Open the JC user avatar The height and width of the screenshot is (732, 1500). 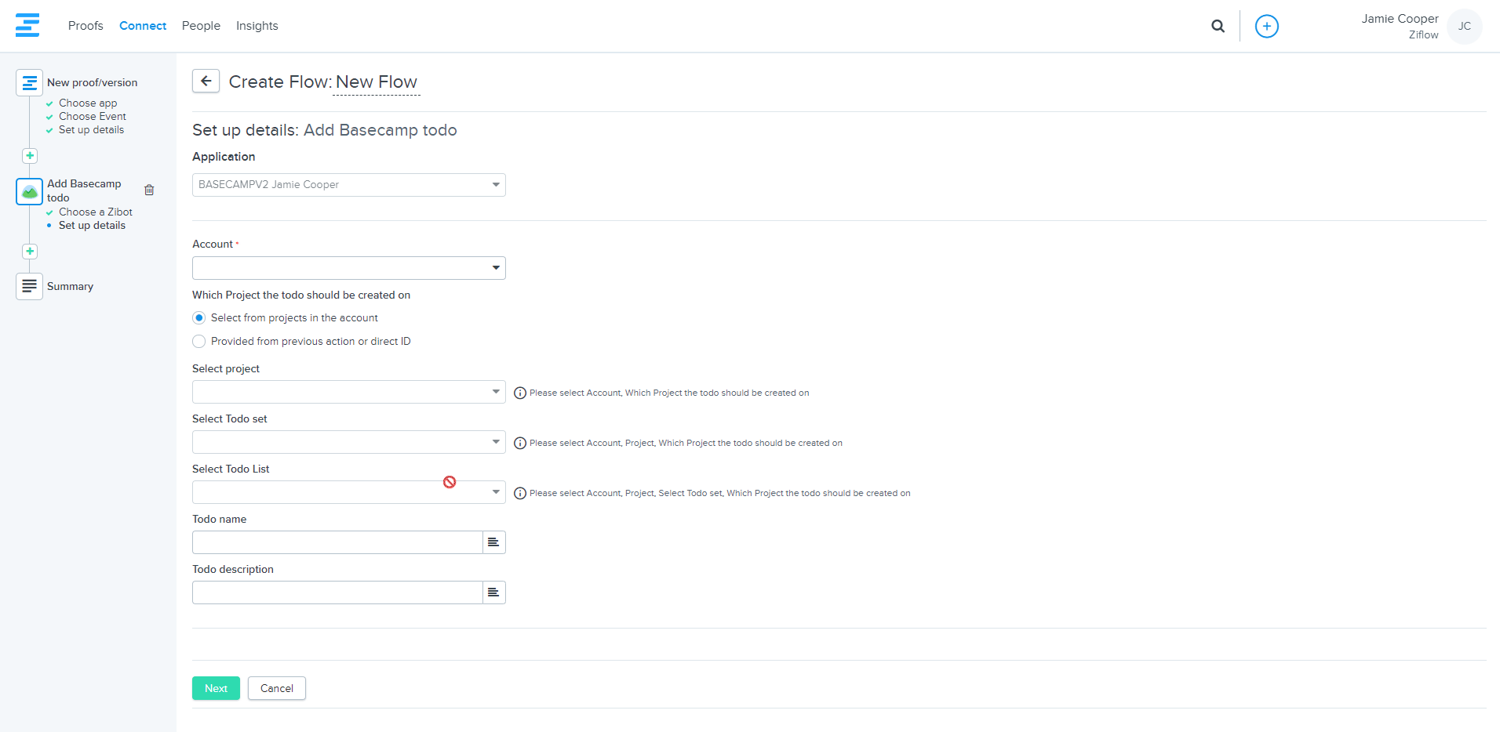click(1464, 27)
